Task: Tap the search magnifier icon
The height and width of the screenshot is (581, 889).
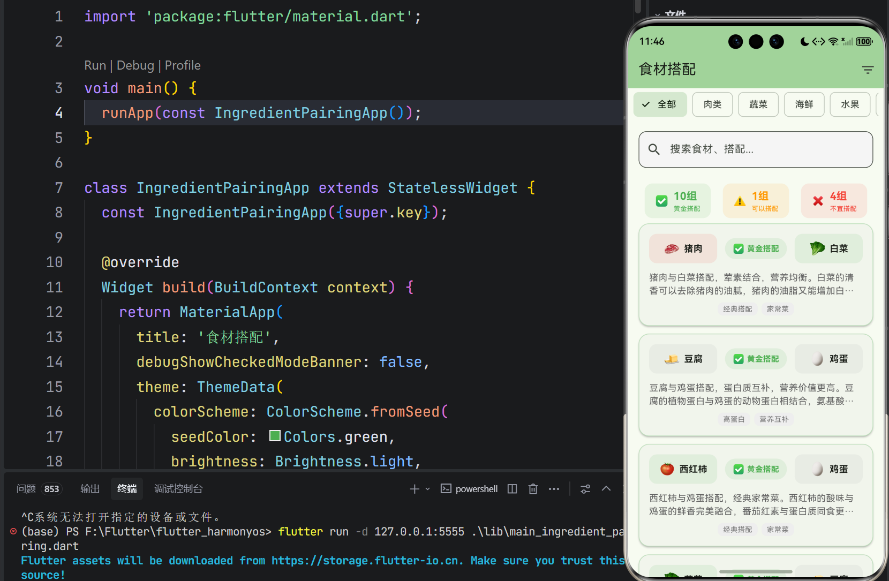Action: [x=654, y=149]
